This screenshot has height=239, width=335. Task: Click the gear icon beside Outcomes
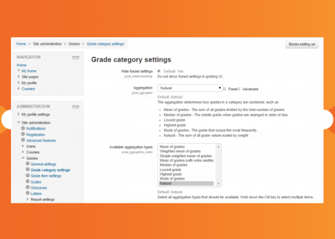pos(27,188)
